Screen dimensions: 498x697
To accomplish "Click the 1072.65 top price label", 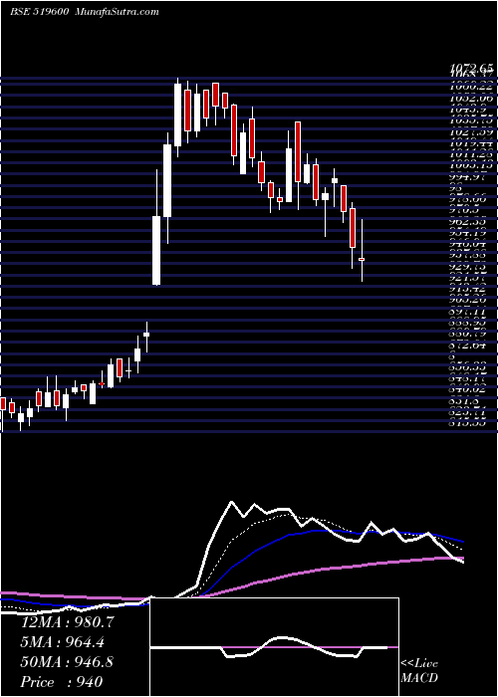I will (x=471, y=68).
